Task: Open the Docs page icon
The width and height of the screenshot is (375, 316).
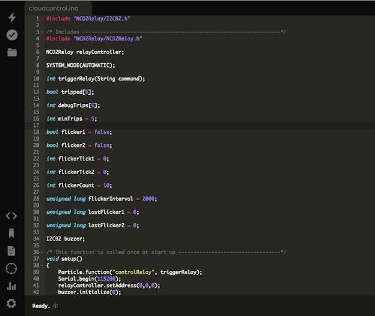Action: (x=11, y=251)
